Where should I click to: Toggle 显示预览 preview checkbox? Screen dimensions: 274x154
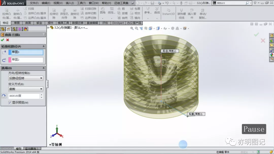(10, 102)
